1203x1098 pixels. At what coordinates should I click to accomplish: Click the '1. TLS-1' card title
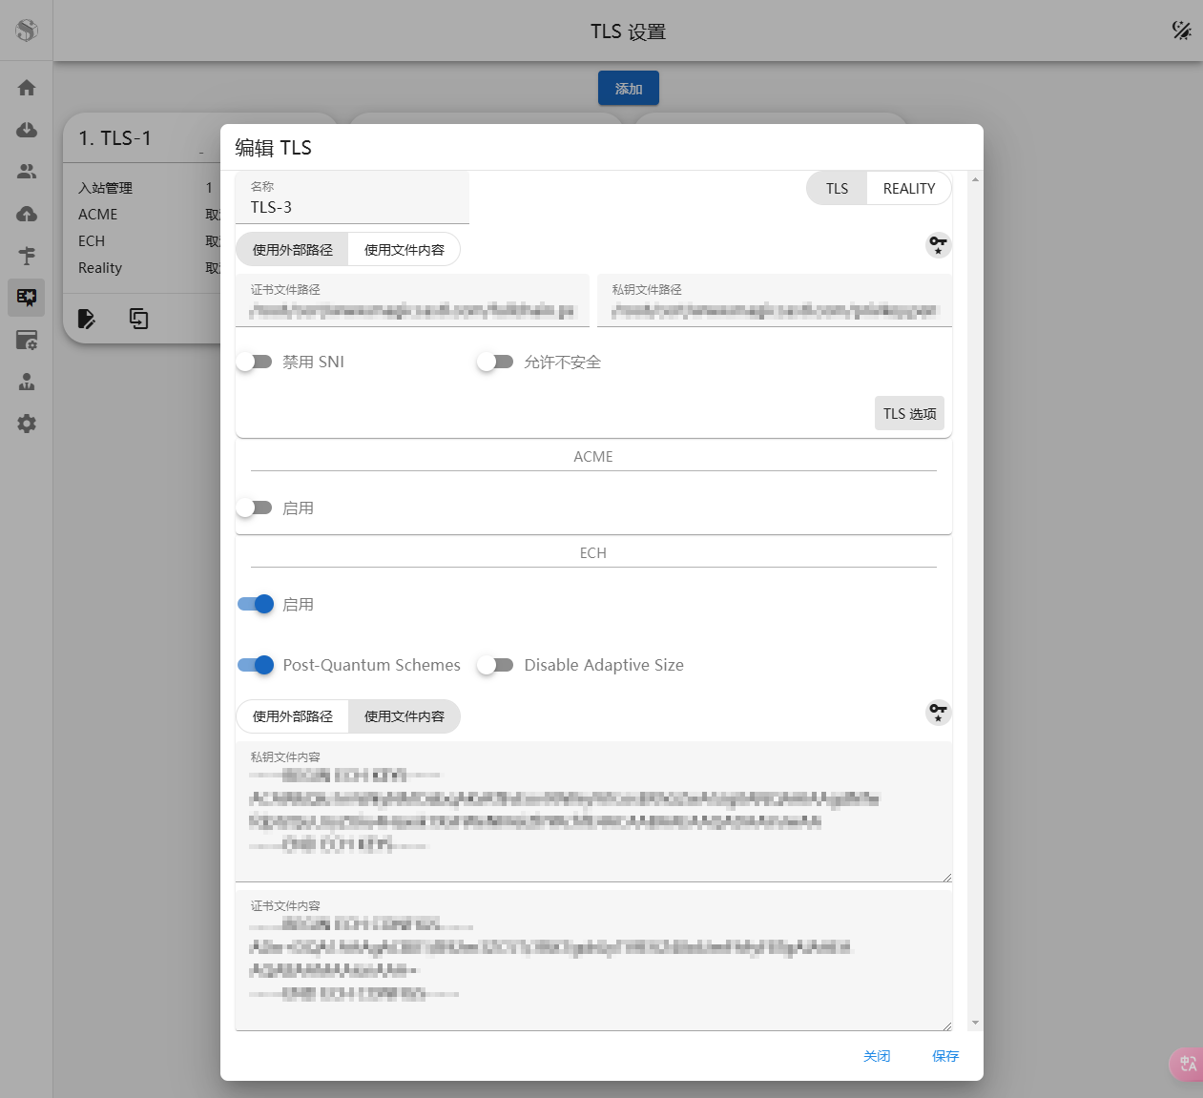114,138
